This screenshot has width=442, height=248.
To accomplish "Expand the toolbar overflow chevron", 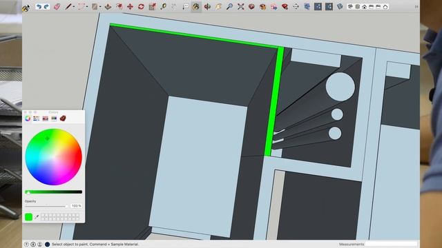I will pos(416,7).
